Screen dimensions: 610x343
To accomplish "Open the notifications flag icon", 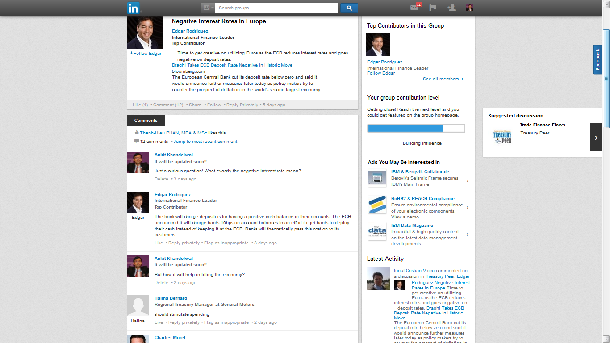I will [432, 8].
